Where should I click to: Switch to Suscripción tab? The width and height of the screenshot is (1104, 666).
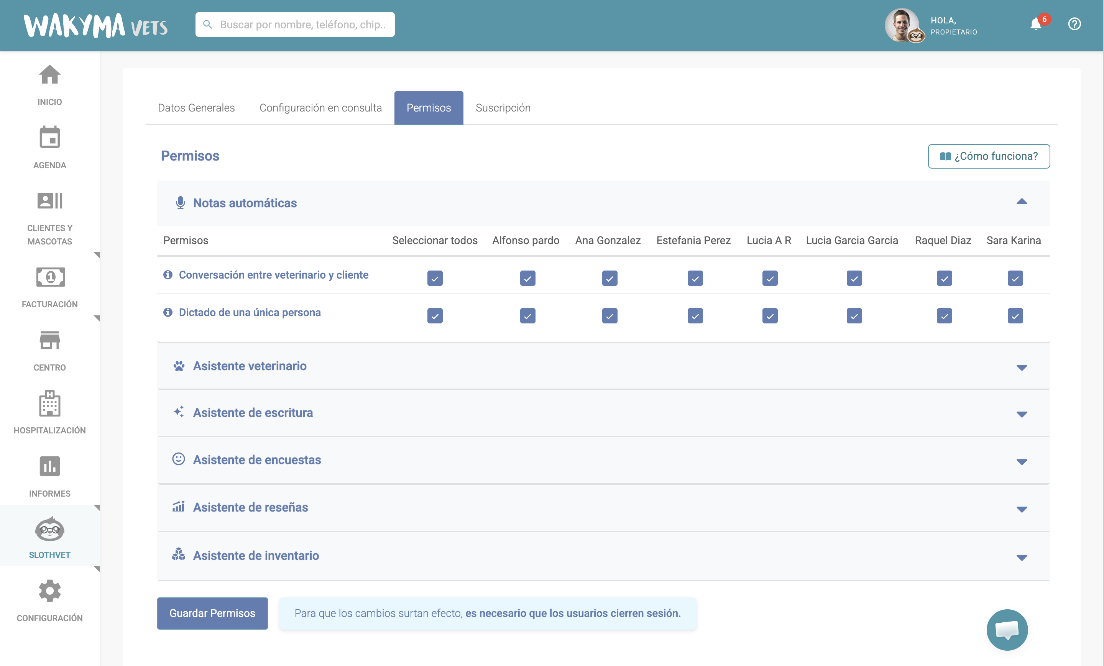tap(503, 108)
